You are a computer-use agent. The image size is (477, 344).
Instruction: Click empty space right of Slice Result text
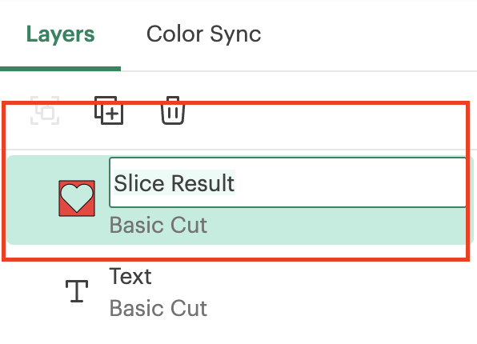[x=350, y=182]
